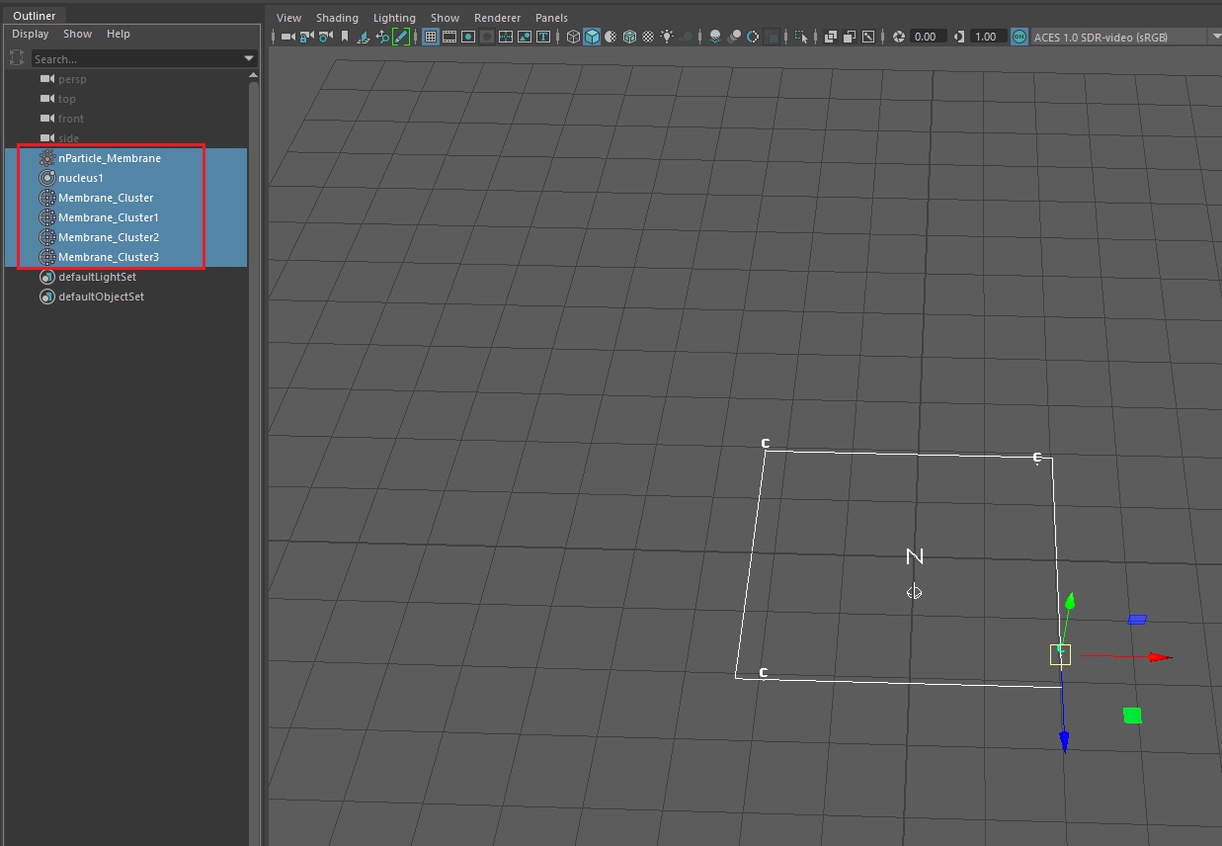This screenshot has width=1222, height=846.
Task: Switch to Wireframe display with the cube icon
Action: tap(573, 37)
